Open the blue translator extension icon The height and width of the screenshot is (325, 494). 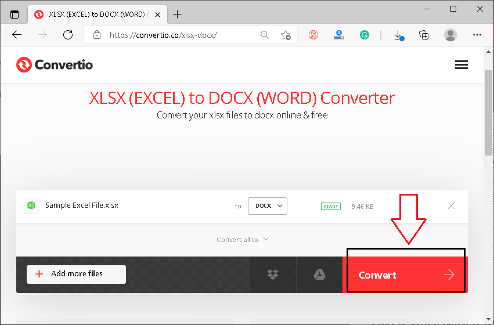tap(338, 35)
